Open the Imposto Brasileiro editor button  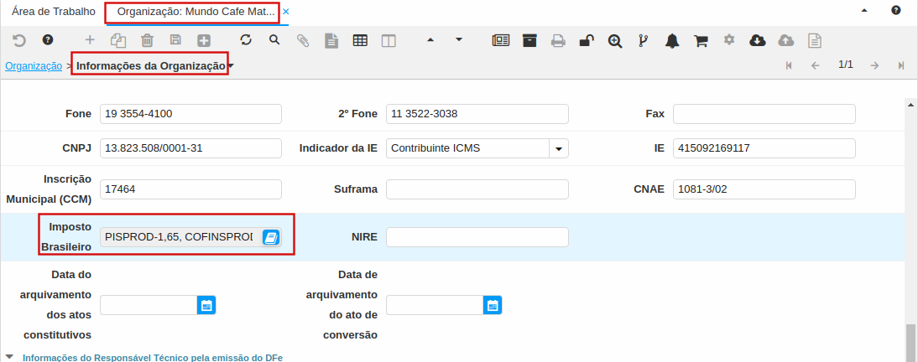click(x=270, y=237)
